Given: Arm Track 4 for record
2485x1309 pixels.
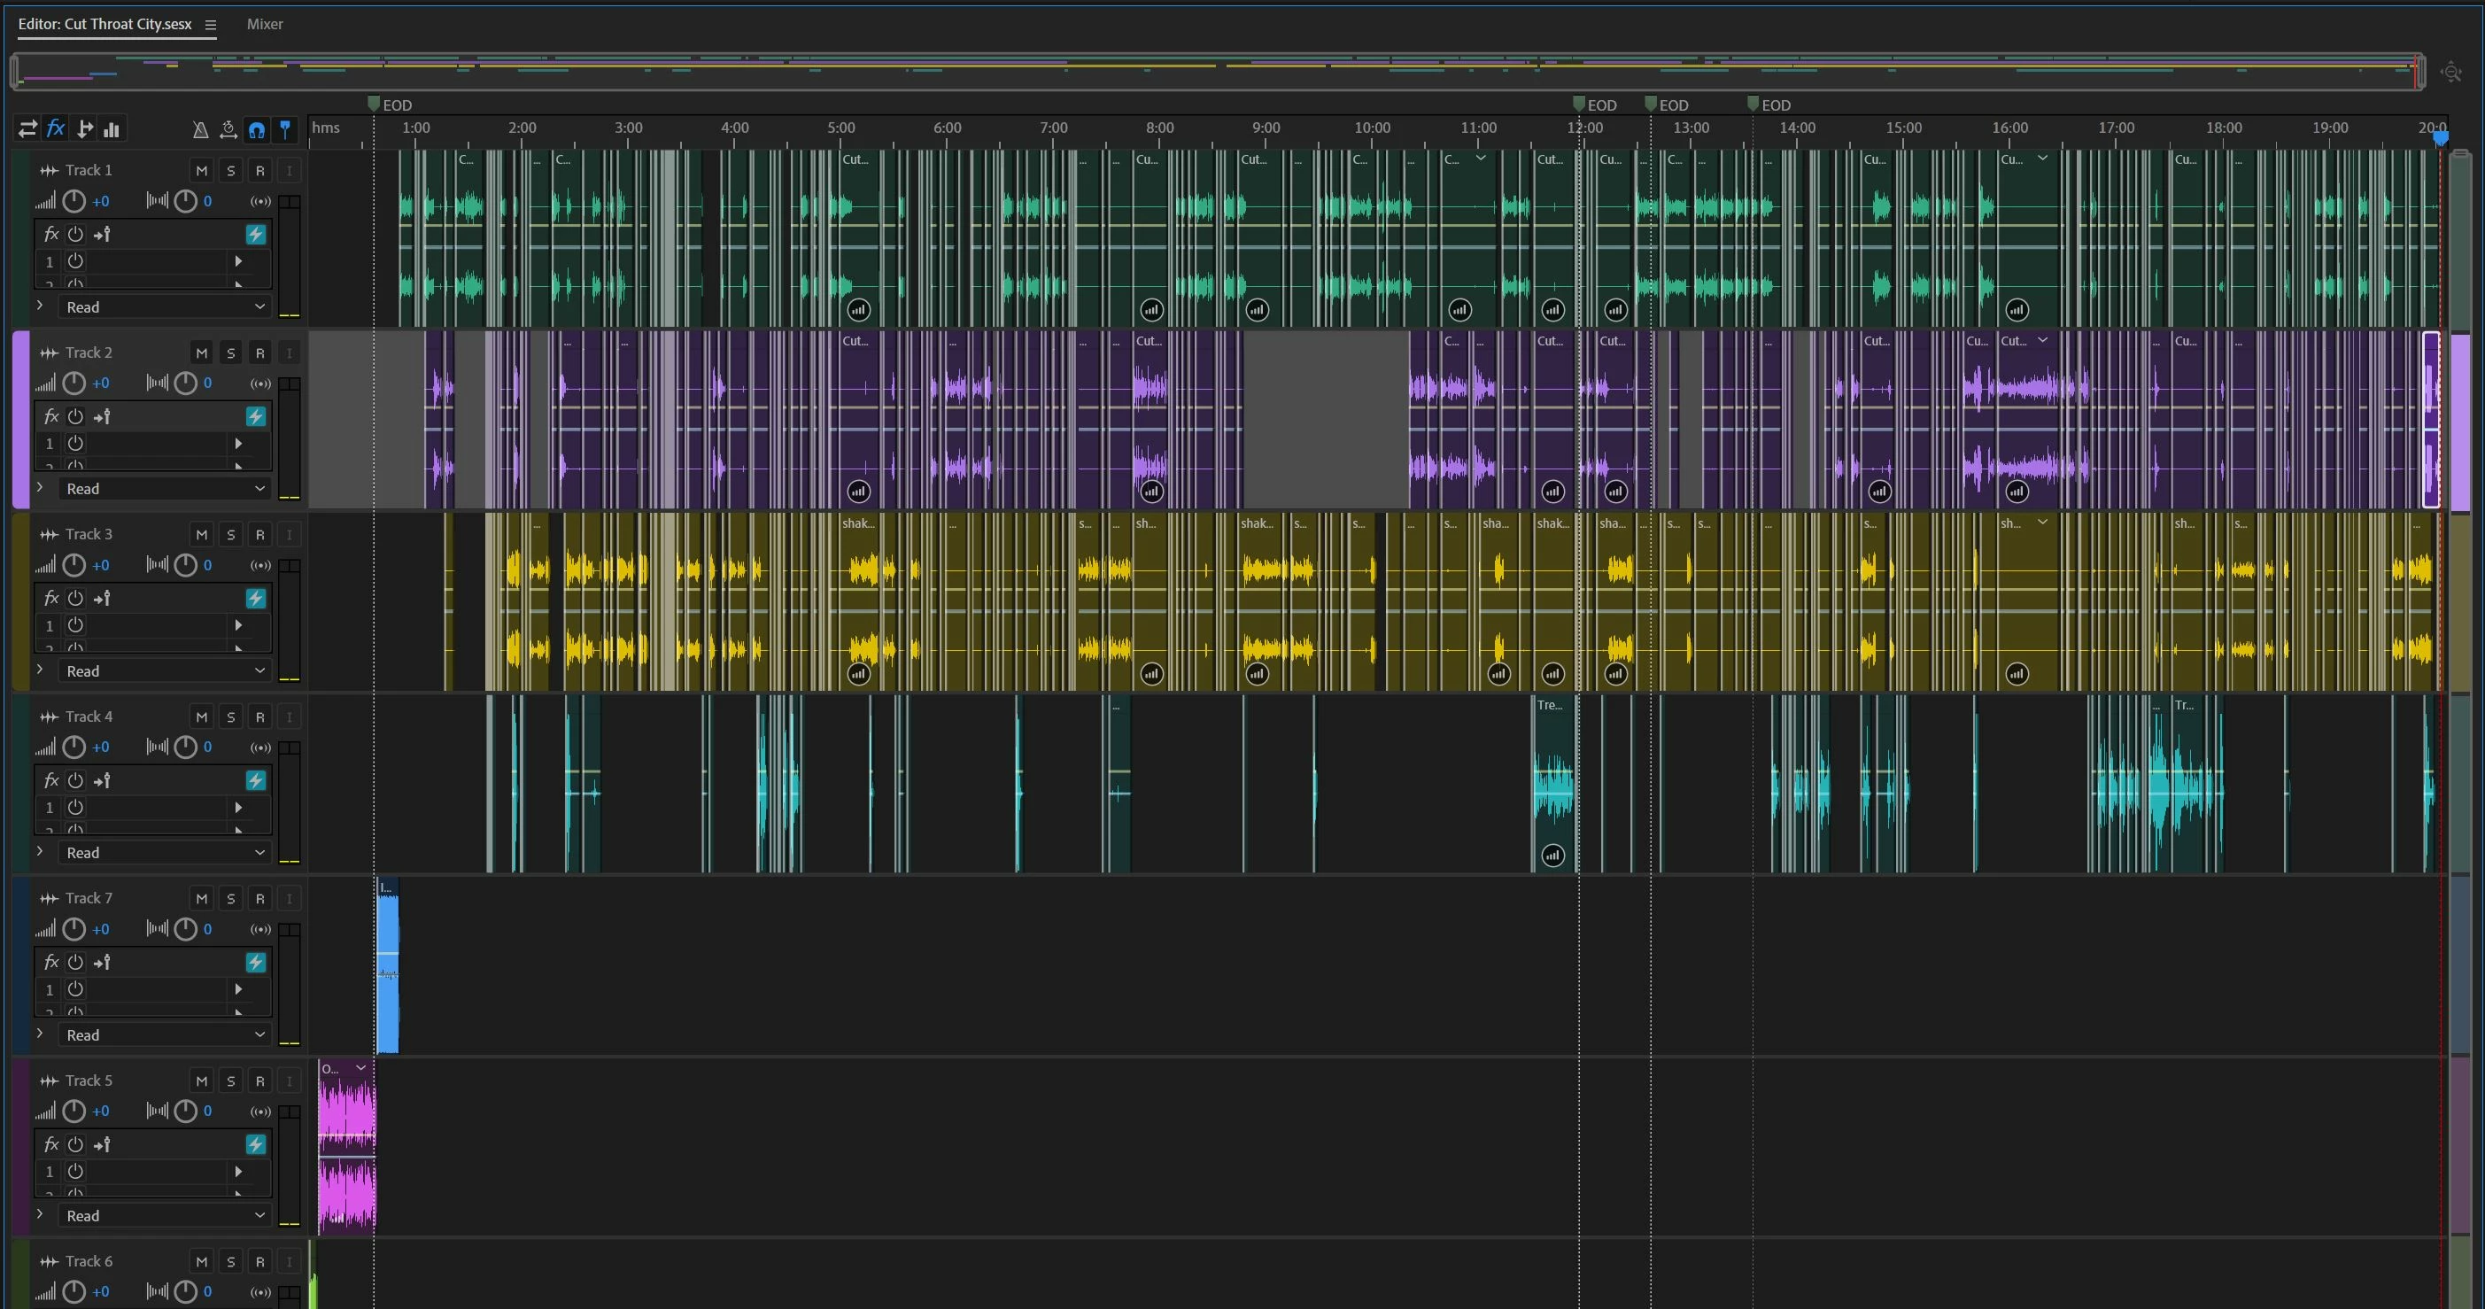Looking at the screenshot, I should point(259,716).
